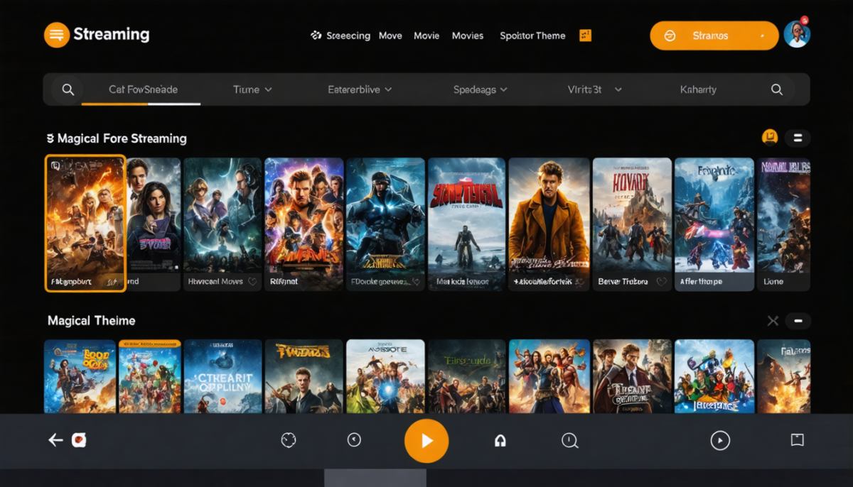
Task: Open Movies in top navigation
Action: pyautogui.click(x=468, y=35)
